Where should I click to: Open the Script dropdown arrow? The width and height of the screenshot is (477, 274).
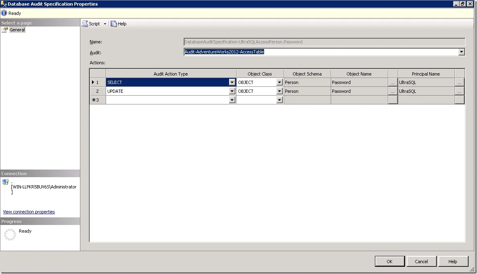(x=105, y=24)
